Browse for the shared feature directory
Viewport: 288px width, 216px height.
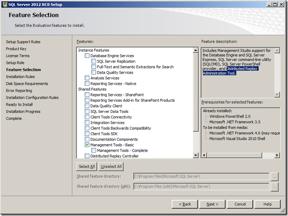point(275,177)
